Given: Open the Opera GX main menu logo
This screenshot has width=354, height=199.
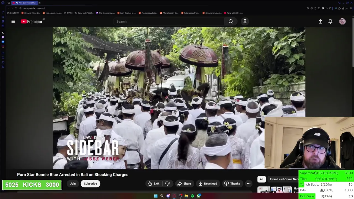Looking at the screenshot, I should (3, 3).
